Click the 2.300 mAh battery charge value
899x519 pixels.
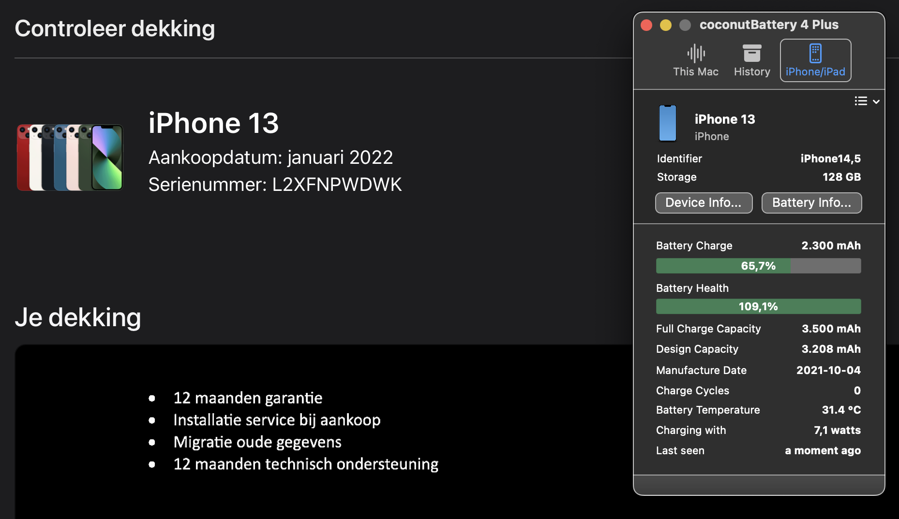[831, 245]
